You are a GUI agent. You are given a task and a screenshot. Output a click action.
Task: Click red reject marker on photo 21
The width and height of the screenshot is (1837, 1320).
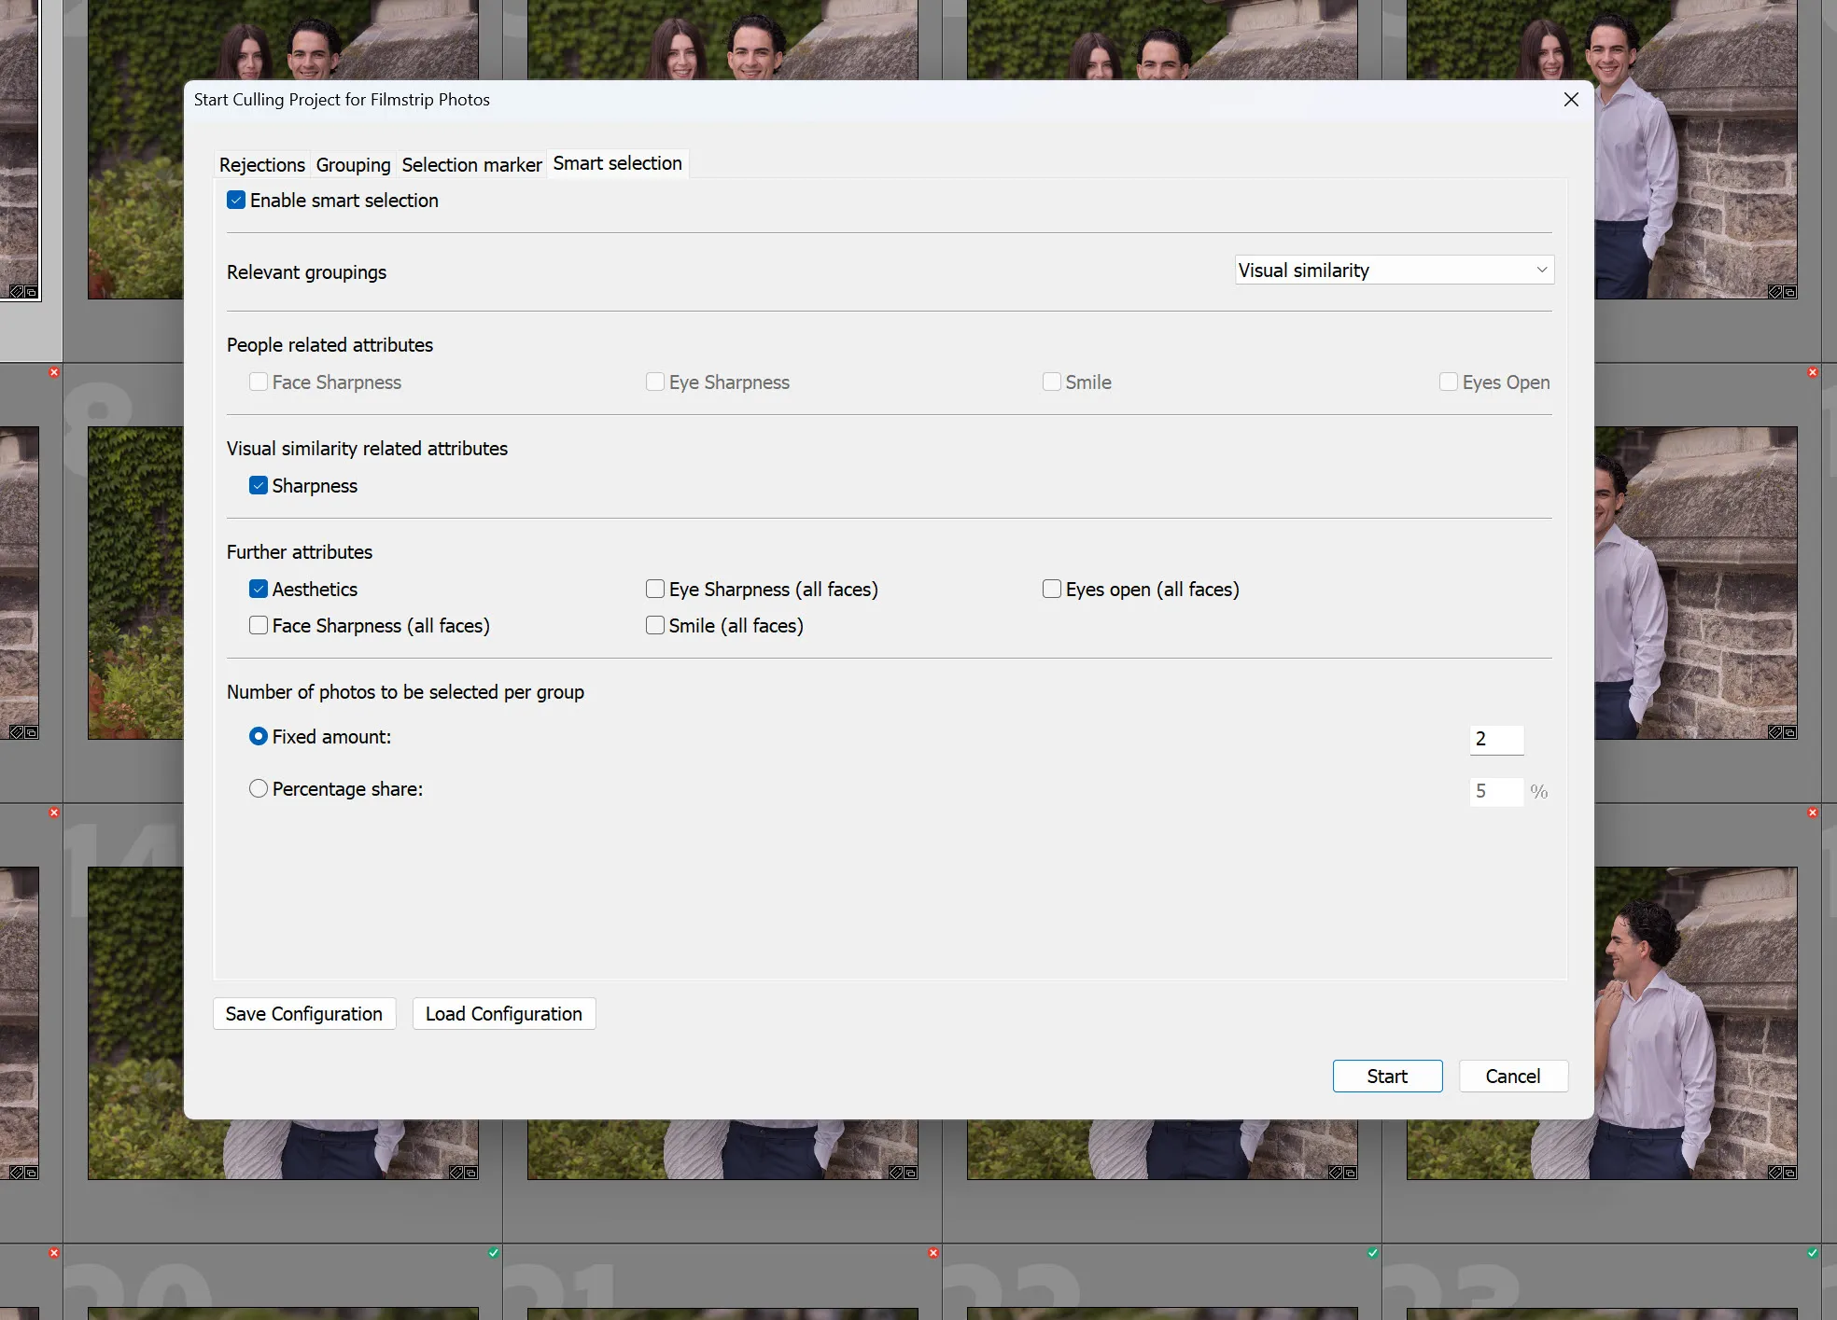point(933,1253)
